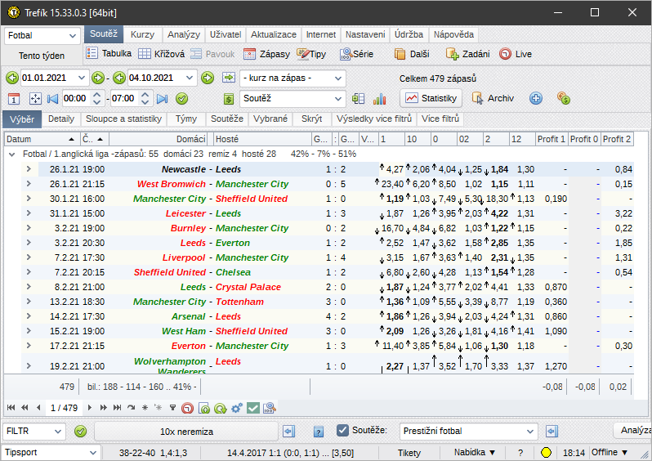
Task: Move the start date 01.01.2021 back with the green arrow
Action: click(12, 78)
